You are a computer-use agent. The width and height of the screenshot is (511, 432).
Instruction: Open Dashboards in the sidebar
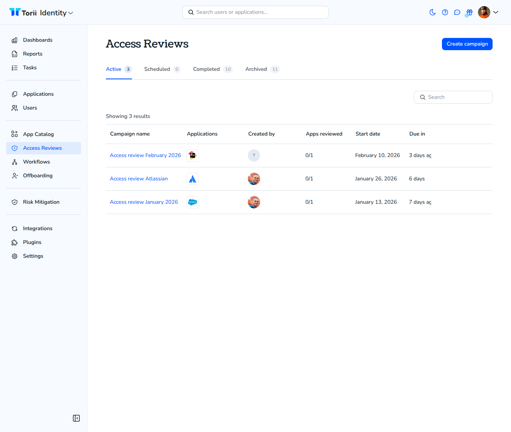click(x=43, y=40)
